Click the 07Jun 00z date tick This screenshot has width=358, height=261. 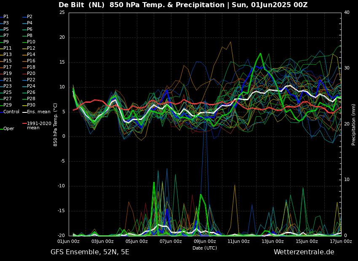(x=171, y=241)
